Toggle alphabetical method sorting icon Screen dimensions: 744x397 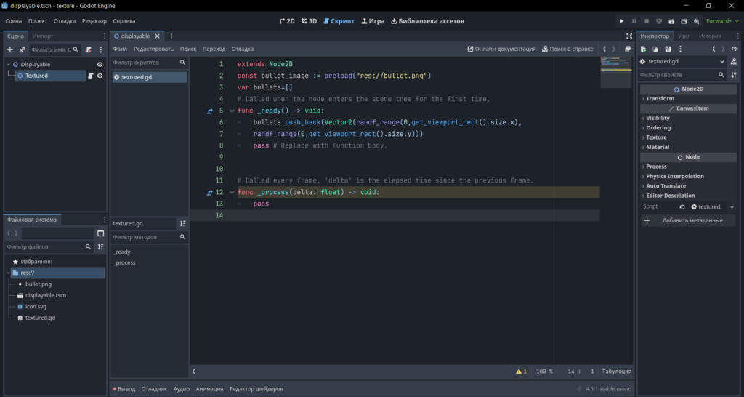tap(182, 223)
